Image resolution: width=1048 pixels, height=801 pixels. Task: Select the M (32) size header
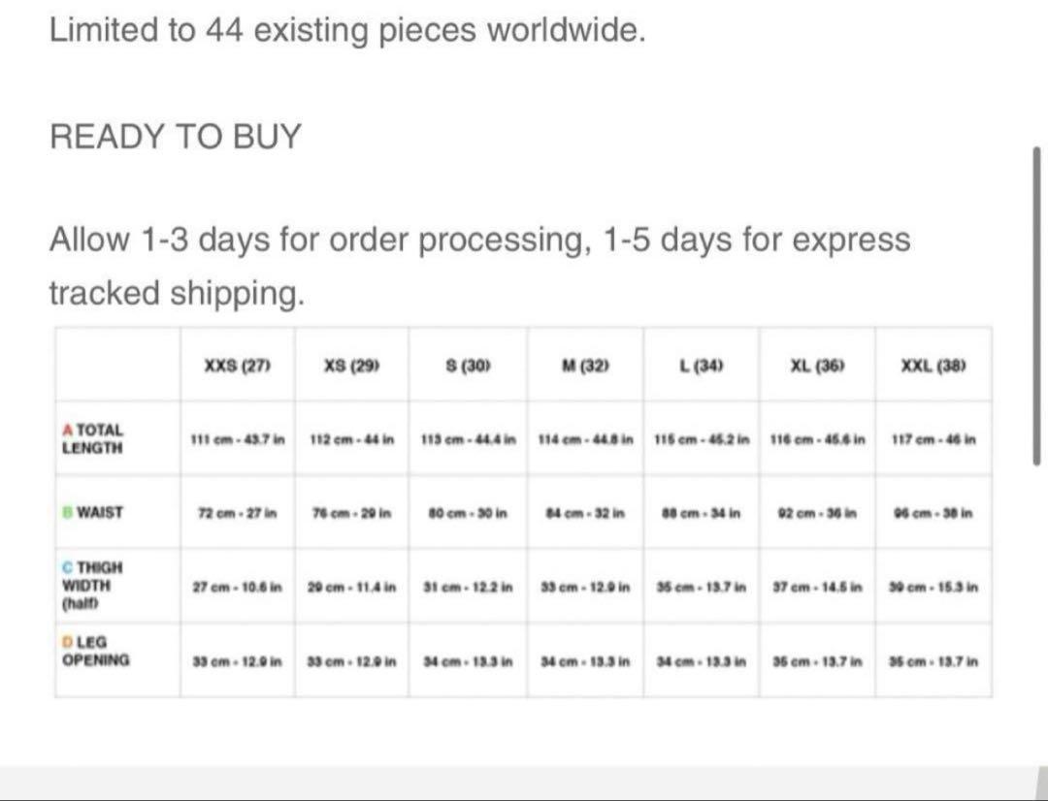pyautogui.click(x=586, y=366)
